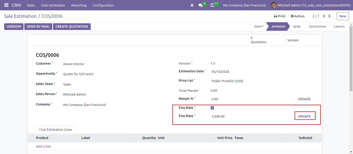The width and height of the screenshot is (353, 154).
Task: Open the debug bug icon
Action: coord(192,5)
